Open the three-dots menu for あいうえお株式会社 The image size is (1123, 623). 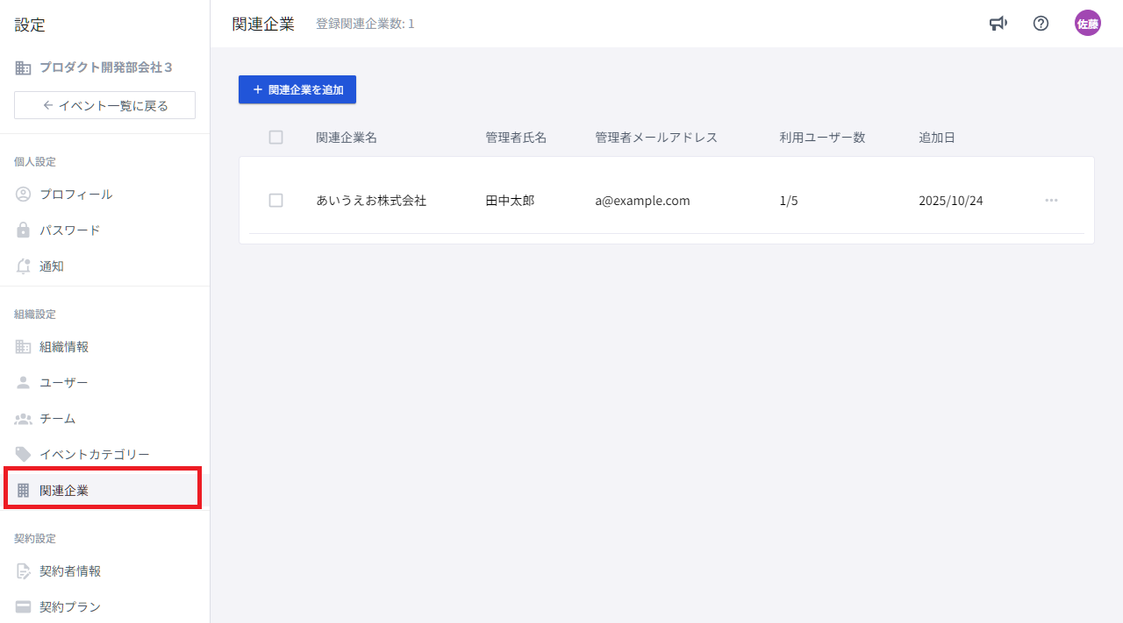(1051, 201)
